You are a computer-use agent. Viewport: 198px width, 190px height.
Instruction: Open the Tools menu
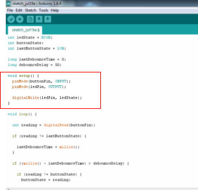(x=43, y=10)
